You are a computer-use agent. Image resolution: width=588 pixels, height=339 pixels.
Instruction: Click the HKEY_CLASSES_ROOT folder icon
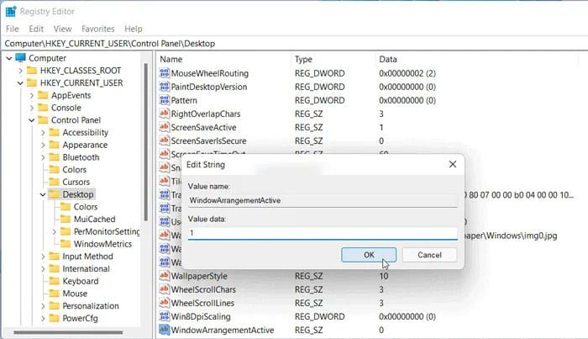pos(31,71)
